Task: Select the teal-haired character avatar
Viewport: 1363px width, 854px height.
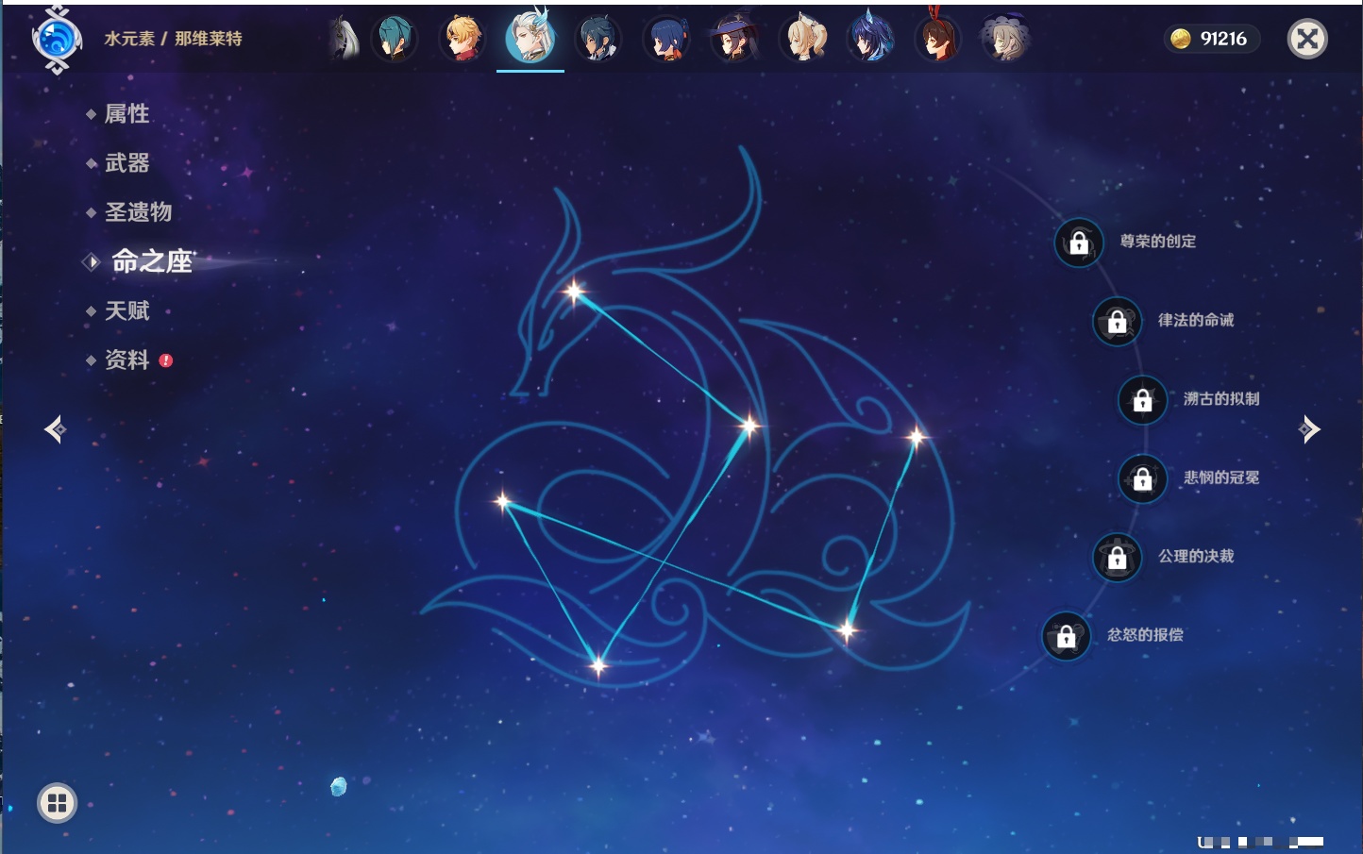Action: point(394,39)
